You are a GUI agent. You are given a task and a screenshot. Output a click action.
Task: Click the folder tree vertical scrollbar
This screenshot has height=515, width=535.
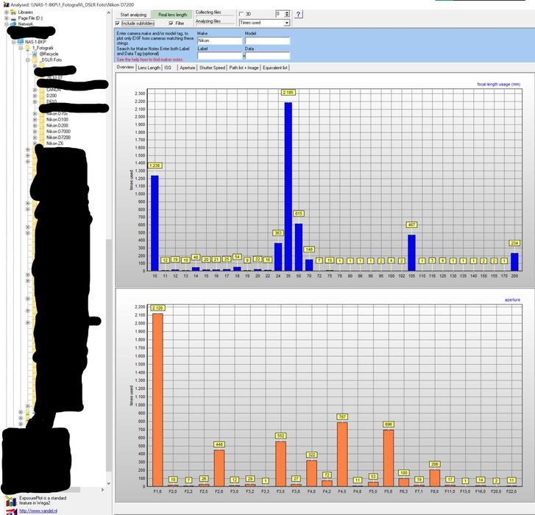click(x=108, y=249)
